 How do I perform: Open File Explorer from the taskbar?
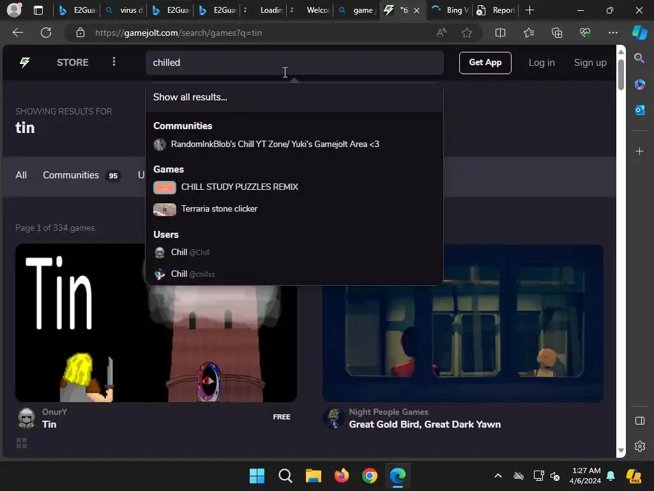coord(313,476)
